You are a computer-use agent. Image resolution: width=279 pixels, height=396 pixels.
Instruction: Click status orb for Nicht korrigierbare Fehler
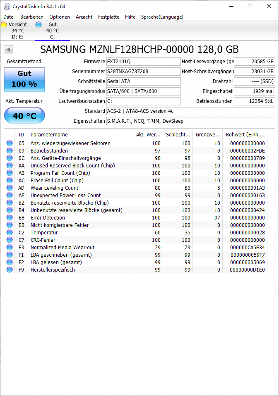10,225
